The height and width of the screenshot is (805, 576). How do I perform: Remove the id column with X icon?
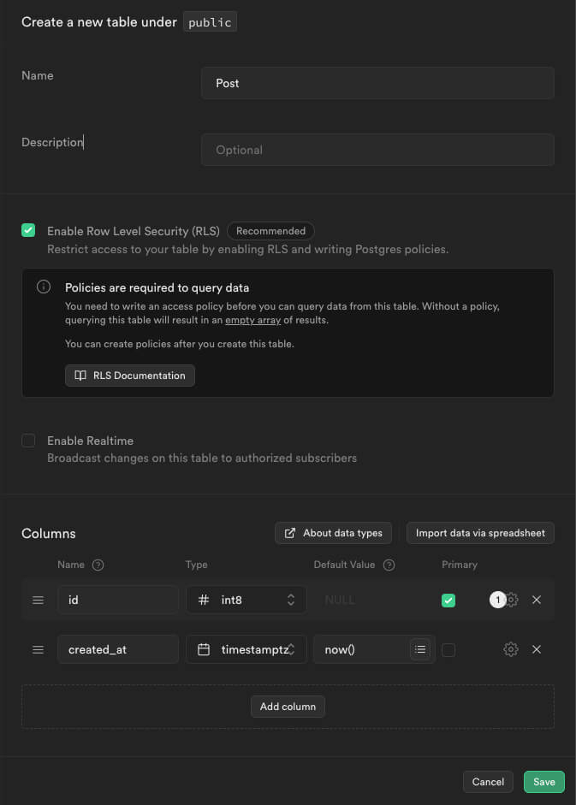pos(537,601)
